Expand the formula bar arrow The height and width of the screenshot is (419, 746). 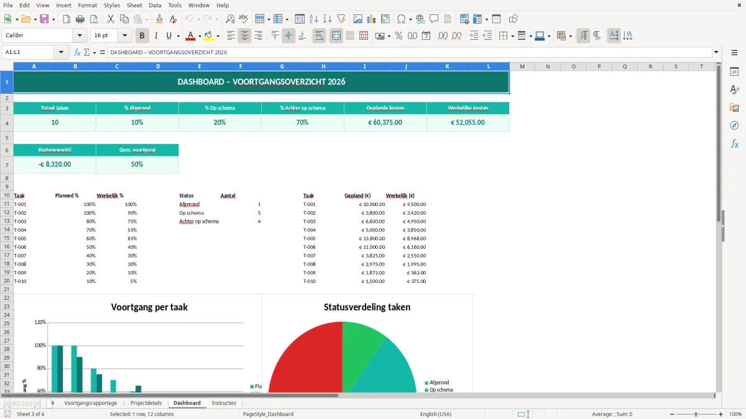pos(716,52)
